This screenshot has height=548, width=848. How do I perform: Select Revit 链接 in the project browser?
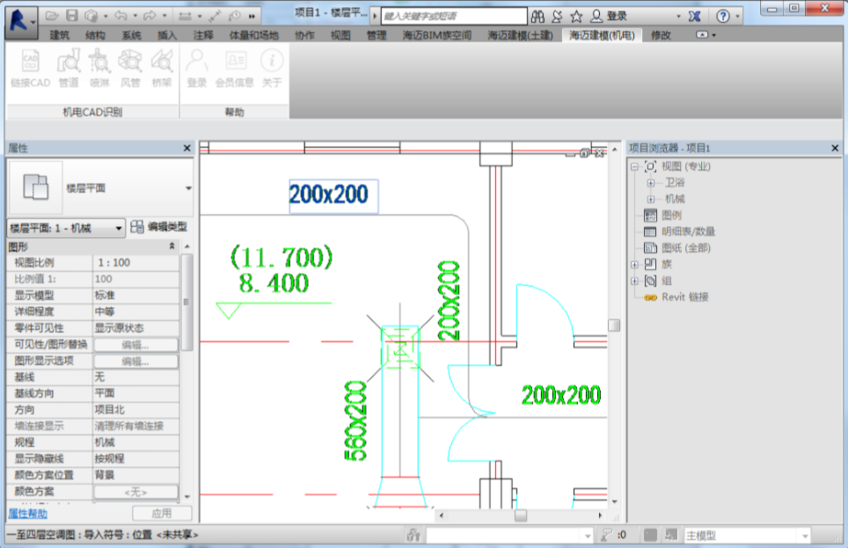point(684,297)
